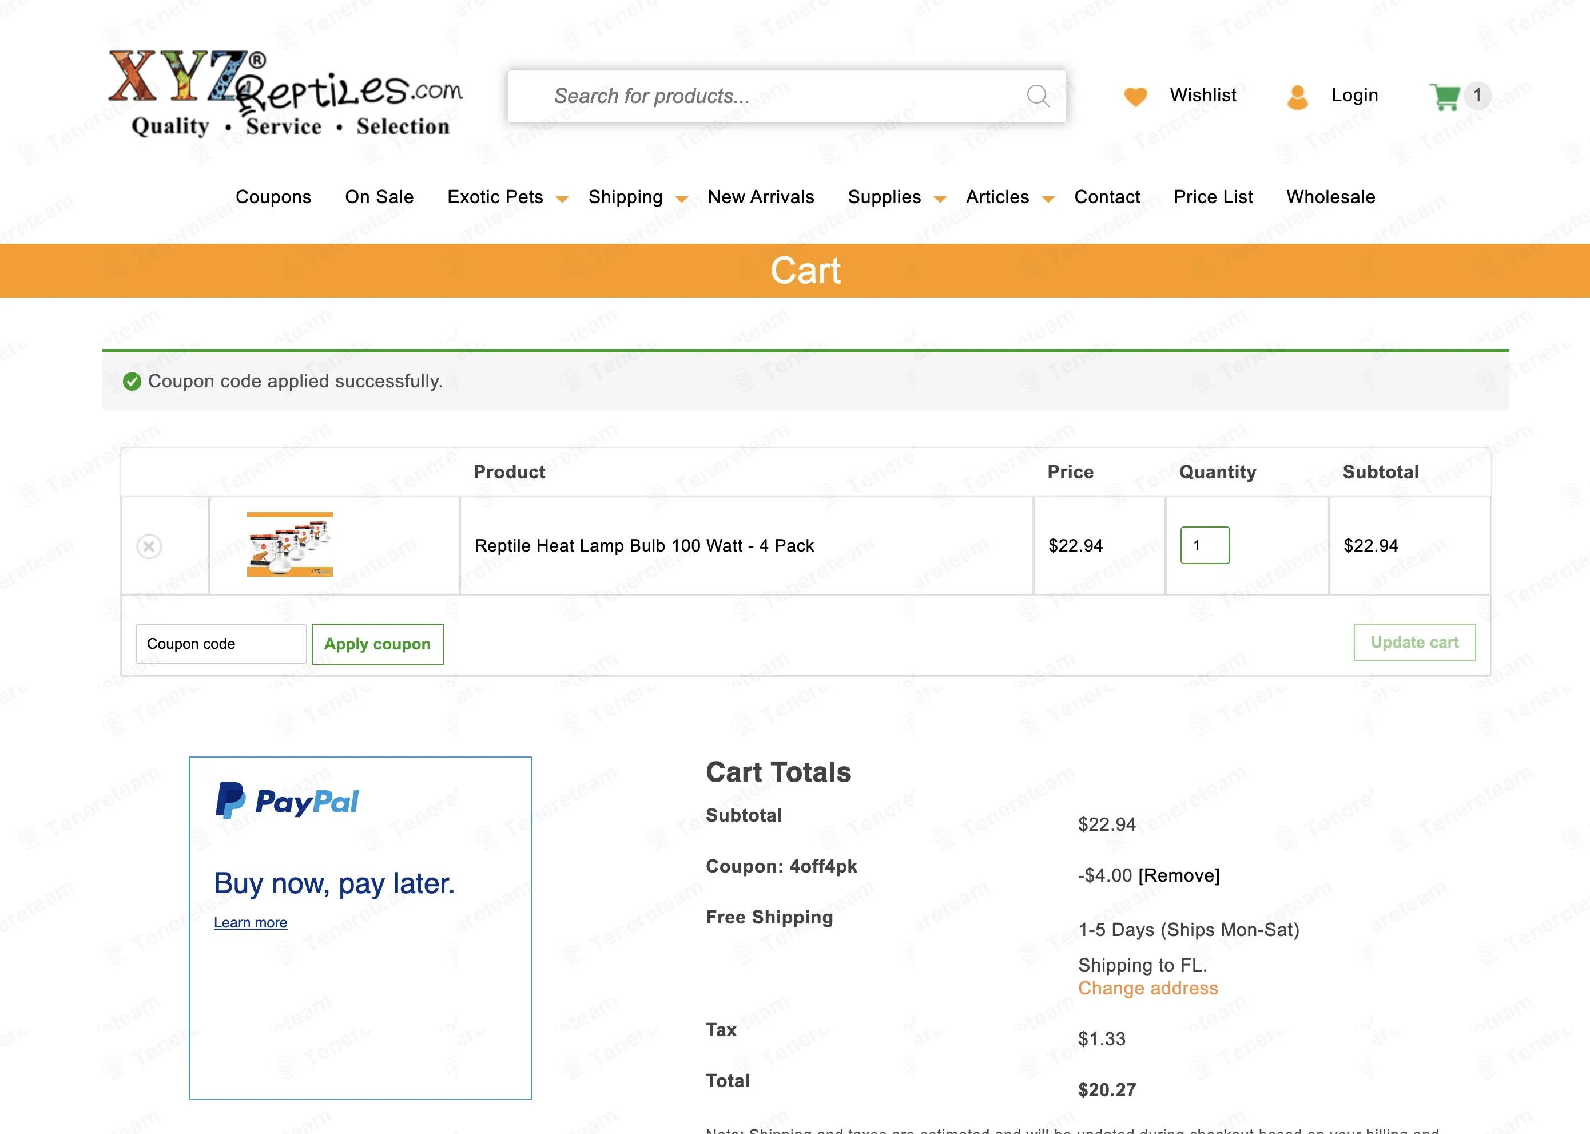Open the Price List page
1590x1134 pixels.
1213,197
